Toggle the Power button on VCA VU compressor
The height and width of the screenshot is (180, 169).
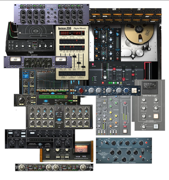click(48, 157)
